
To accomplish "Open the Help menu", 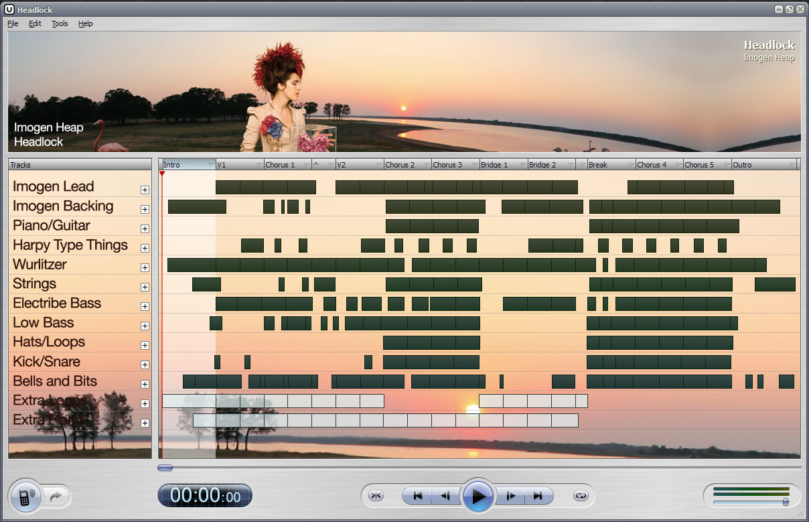I will [86, 23].
